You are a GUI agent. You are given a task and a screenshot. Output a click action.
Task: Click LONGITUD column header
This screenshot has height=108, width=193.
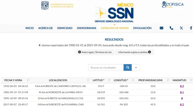pos(121,80)
